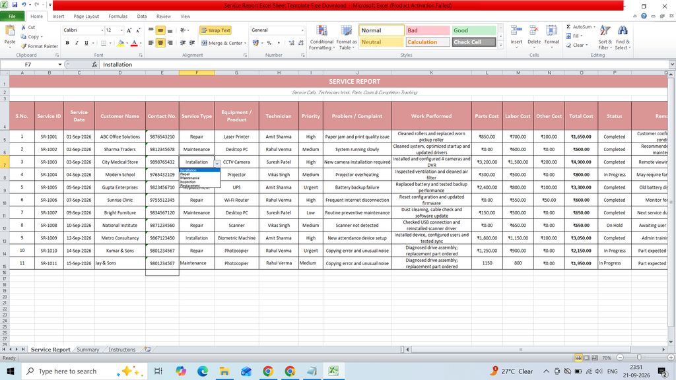676x380 pixels.
Task: Open the File tab
Action: point(12,16)
